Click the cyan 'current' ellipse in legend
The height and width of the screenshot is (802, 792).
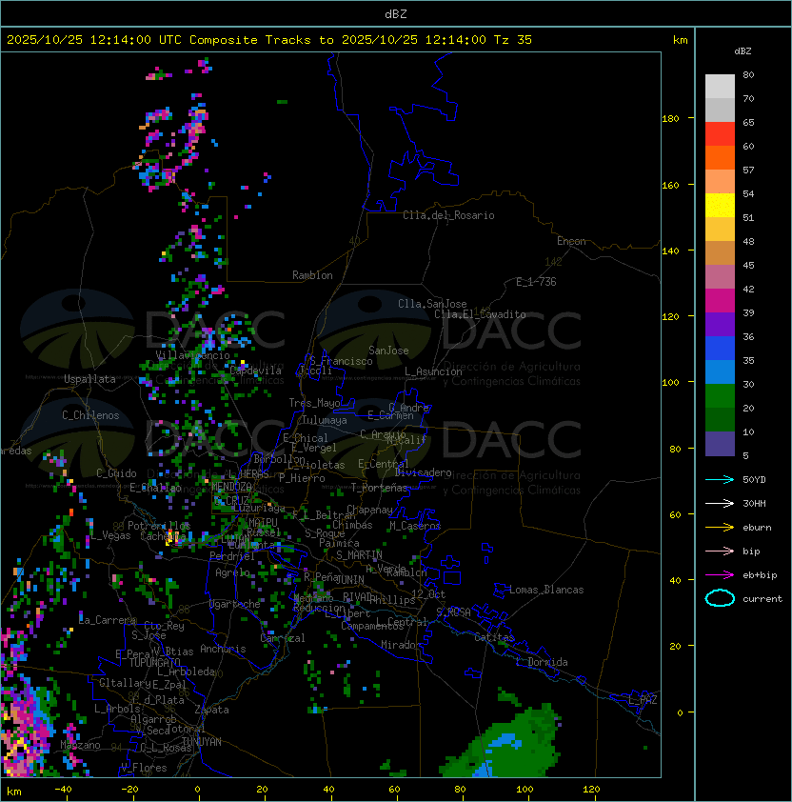click(720, 598)
